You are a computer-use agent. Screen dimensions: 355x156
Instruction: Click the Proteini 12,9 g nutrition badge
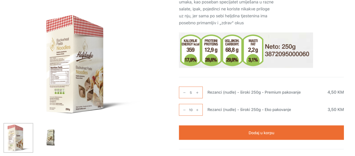[x=211, y=50]
